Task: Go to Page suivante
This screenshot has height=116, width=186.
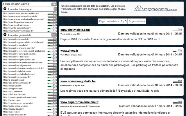Action: [x=137, y=21]
